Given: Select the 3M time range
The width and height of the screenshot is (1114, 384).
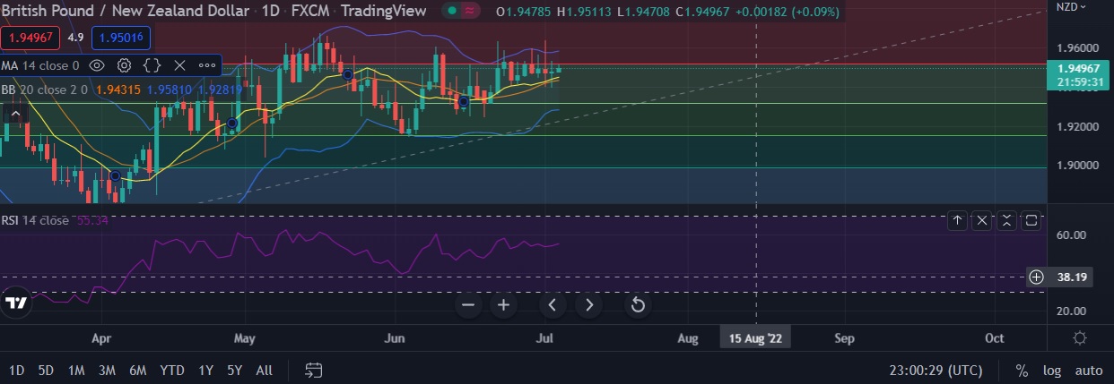Looking at the screenshot, I should (x=107, y=370).
